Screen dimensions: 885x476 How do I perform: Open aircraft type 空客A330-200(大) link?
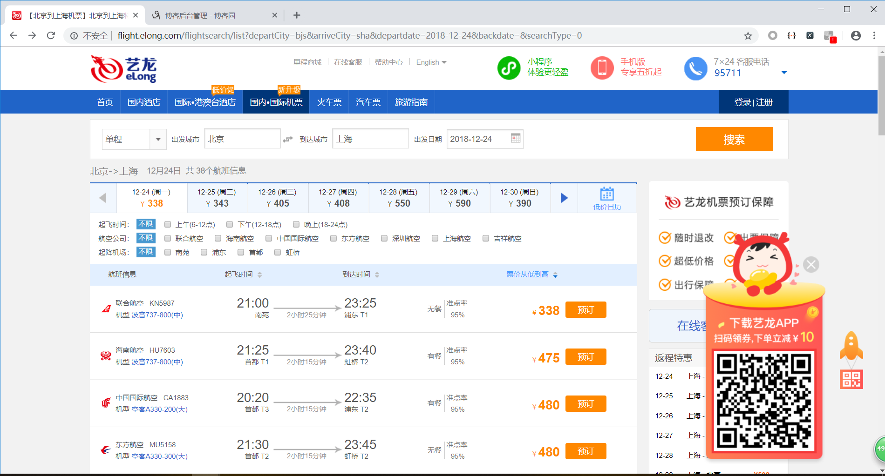(159, 409)
